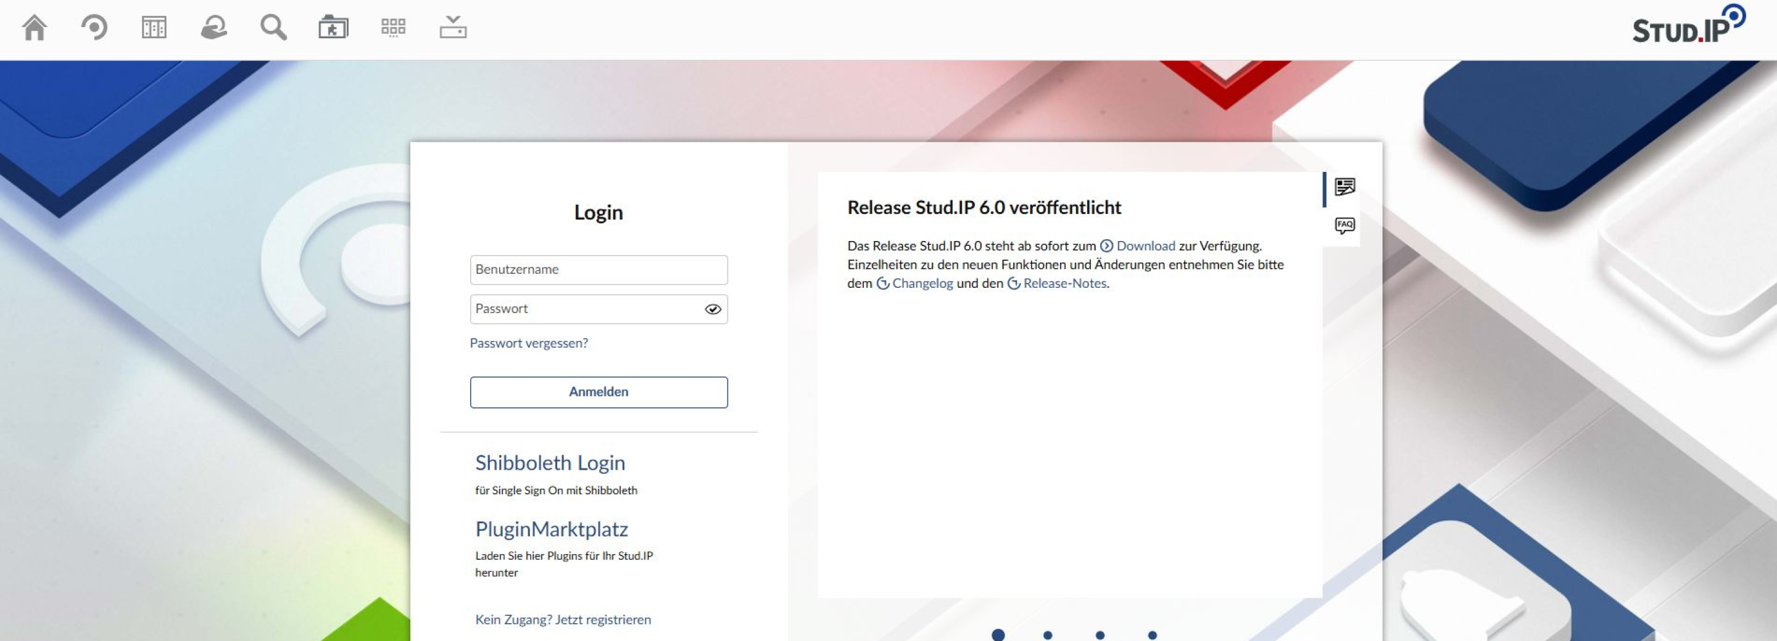Click the Stud.IP logo at top right
Screen dimensions: 1777x641
1688,25
